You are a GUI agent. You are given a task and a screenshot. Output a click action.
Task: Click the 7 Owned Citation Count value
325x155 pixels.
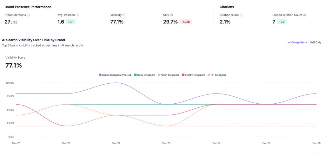click(x=274, y=22)
